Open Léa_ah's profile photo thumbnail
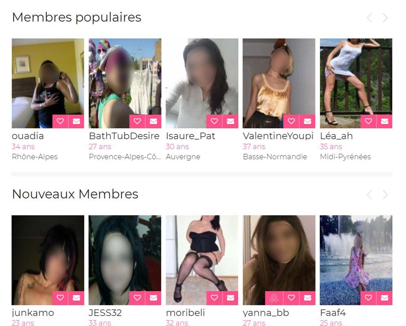Viewport: 406px width, 326px height. point(356,83)
